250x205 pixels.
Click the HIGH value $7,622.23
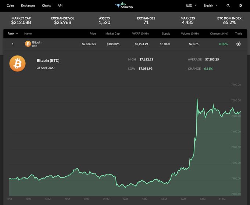[x=146, y=59]
